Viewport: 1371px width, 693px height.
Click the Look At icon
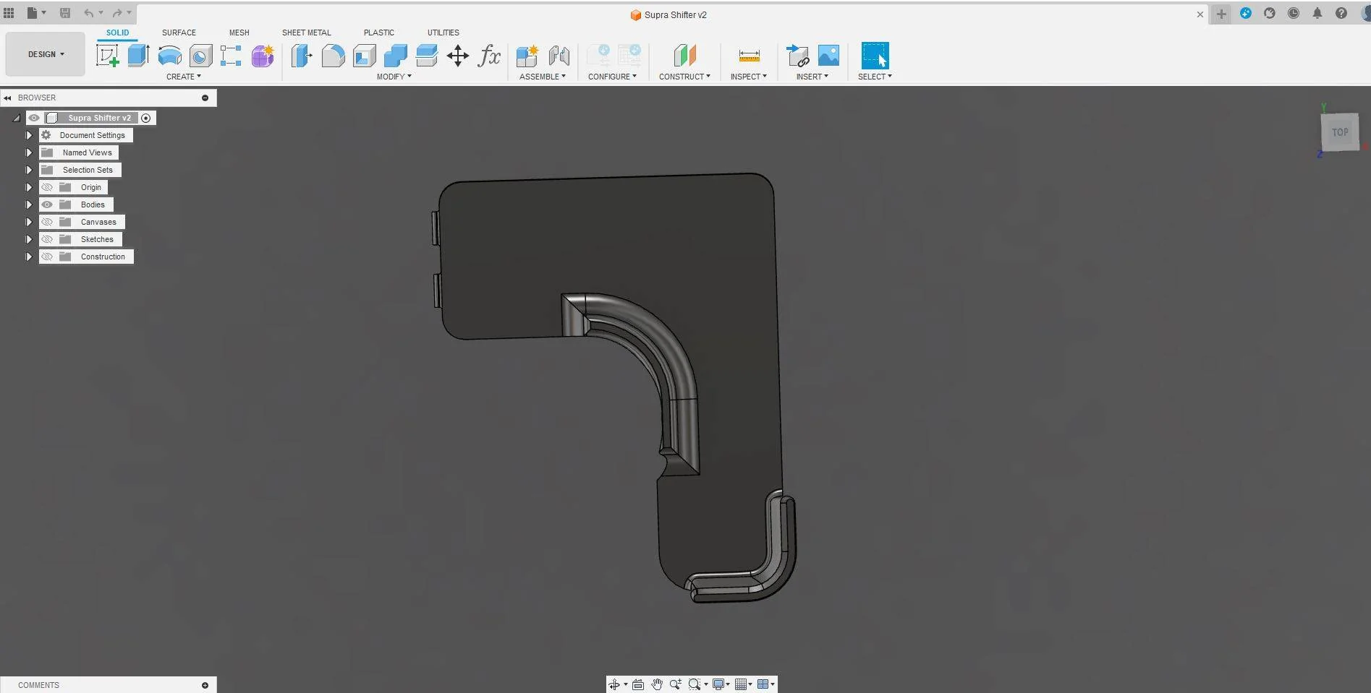637,684
